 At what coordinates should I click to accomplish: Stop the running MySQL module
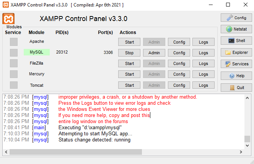pyautogui.click(x=129, y=53)
